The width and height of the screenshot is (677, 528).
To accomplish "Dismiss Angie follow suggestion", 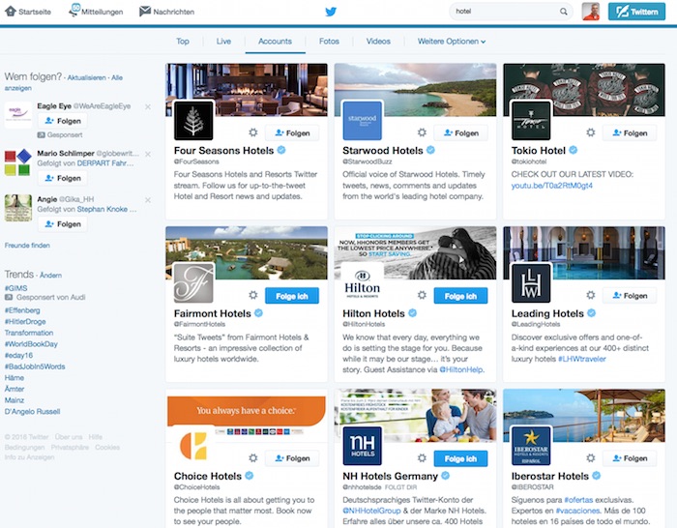I will coord(148,200).
